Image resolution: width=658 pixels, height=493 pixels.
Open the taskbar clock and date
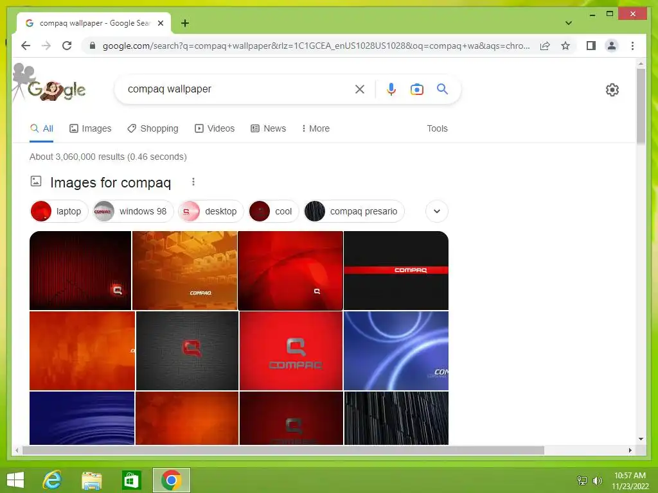(630, 481)
